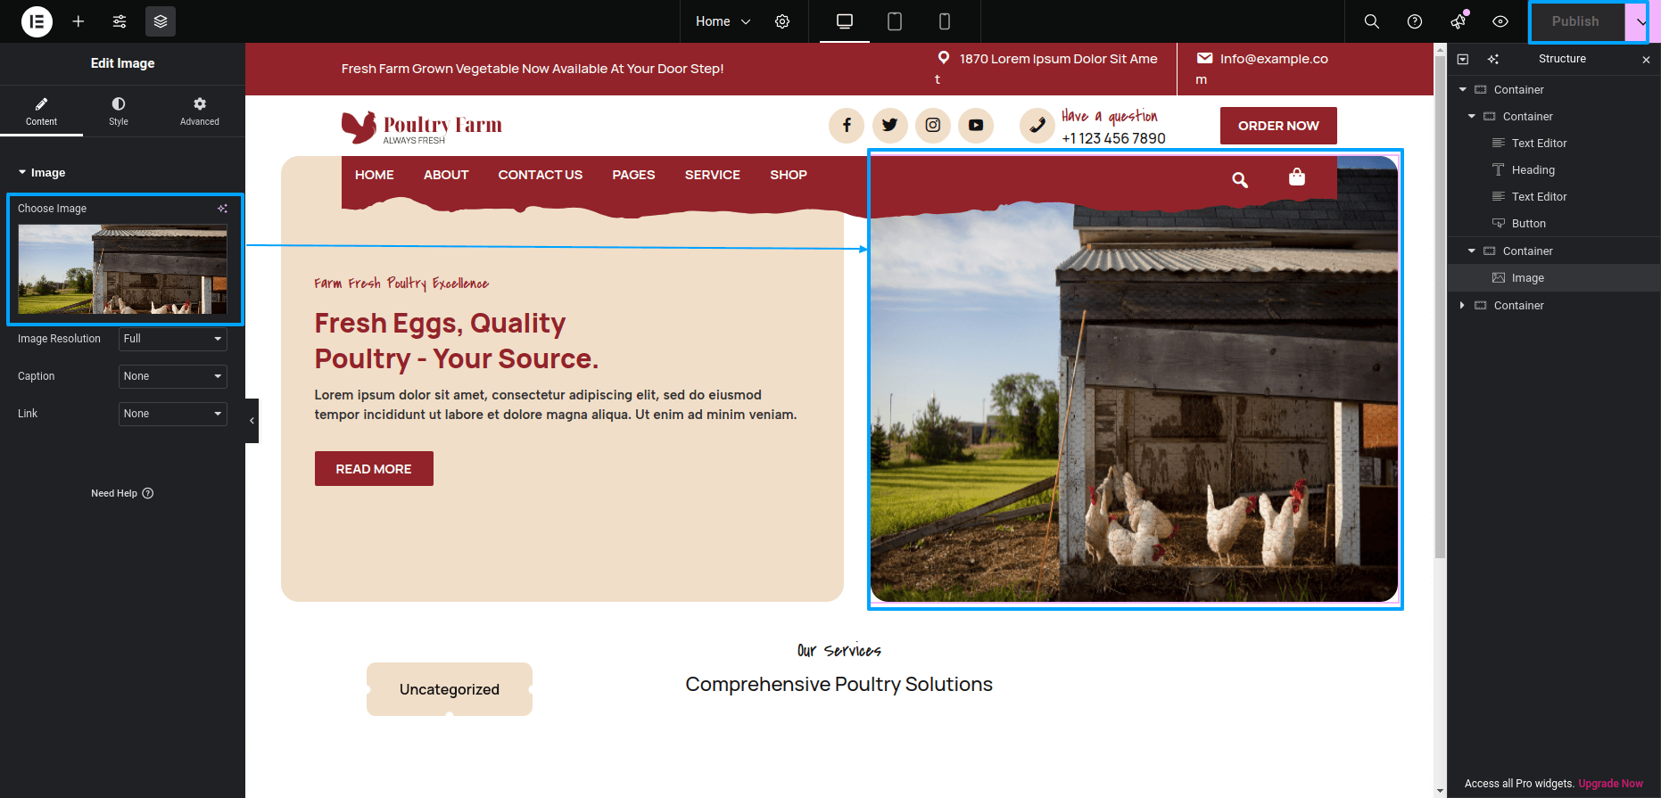This screenshot has height=798, width=1661.
Task: Collapse the Image section
Action: (42, 173)
